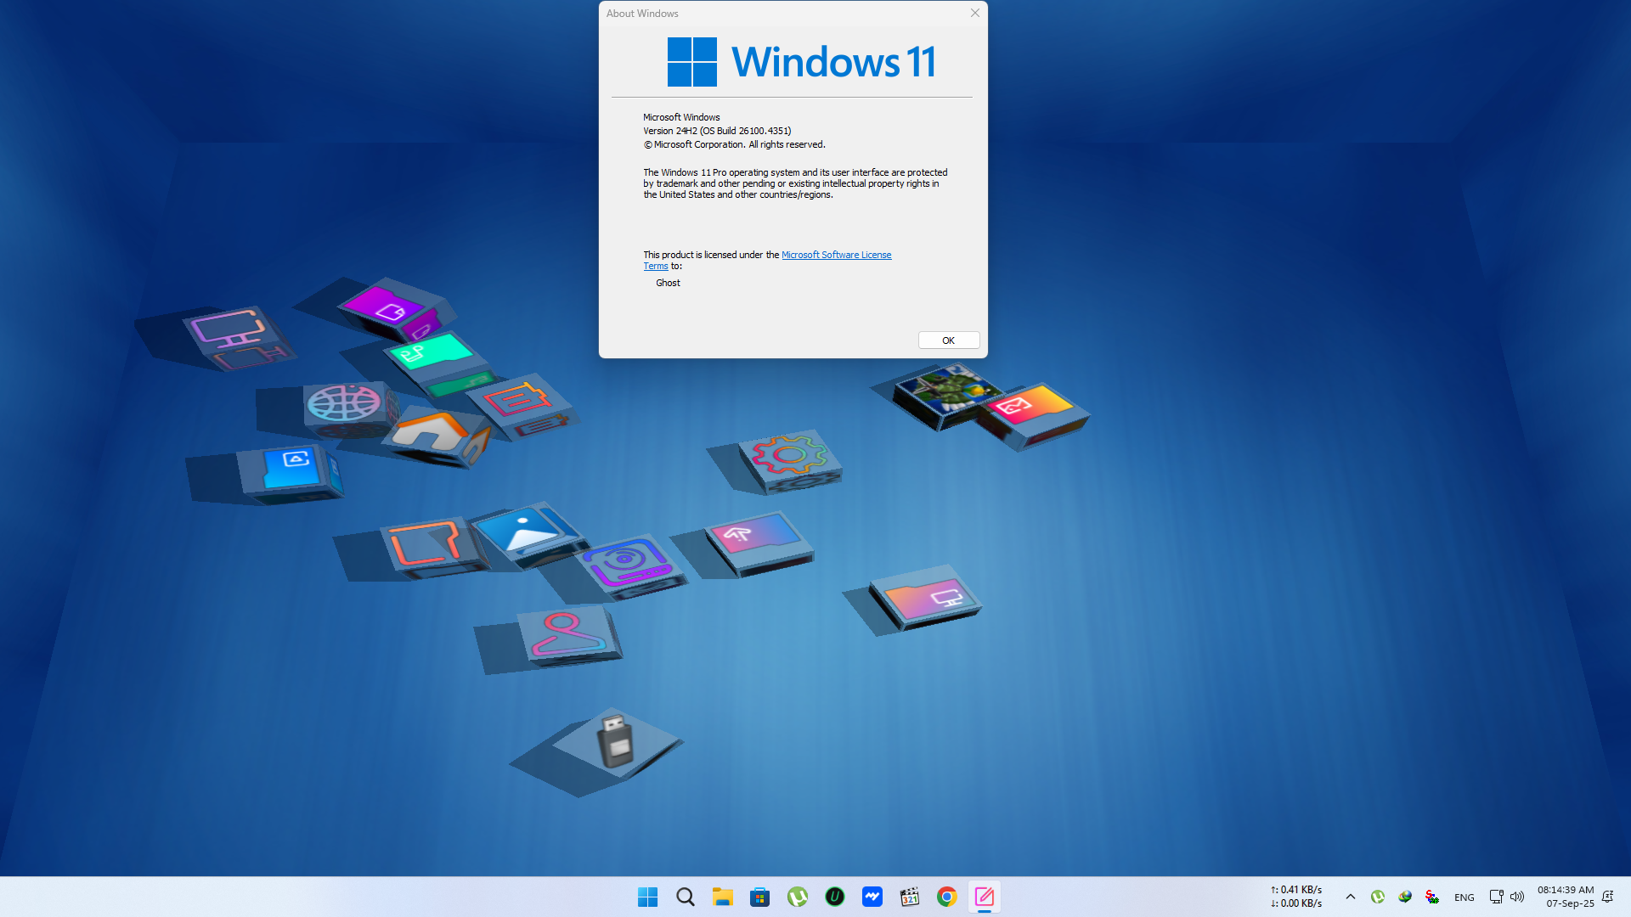The image size is (1631, 917).
Task: Select the user profile 3D icon
Action: (x=571, y=635)
